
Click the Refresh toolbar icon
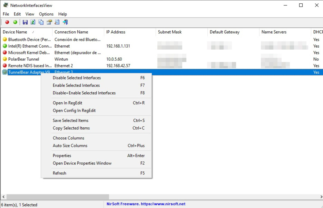point(33,22)
